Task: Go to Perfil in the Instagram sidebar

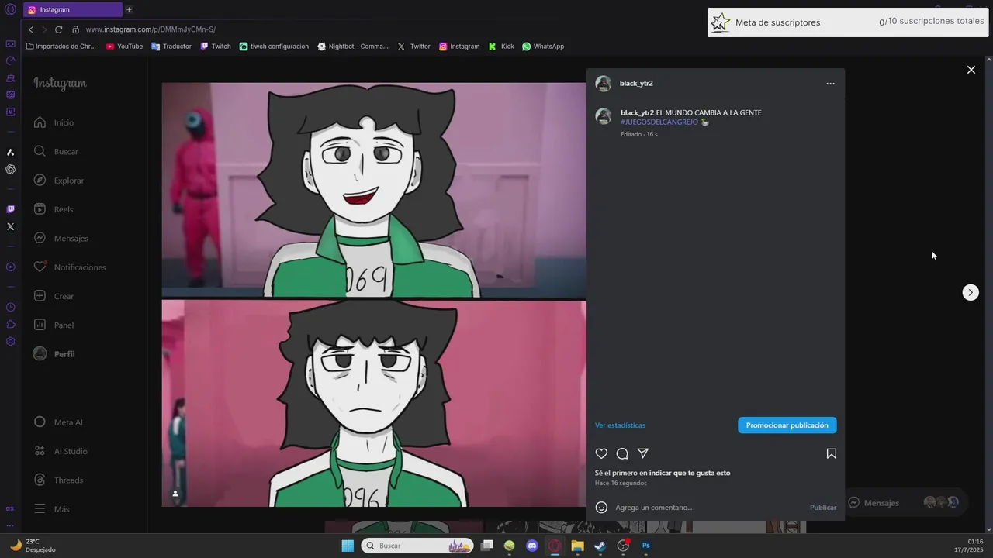Action: coord(54,354)
